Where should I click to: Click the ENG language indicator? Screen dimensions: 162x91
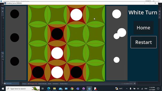tap(146, 89)
